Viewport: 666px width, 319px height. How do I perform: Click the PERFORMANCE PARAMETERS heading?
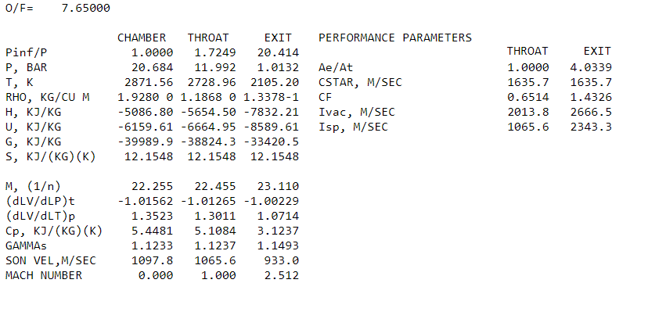[x=395, y=38]
